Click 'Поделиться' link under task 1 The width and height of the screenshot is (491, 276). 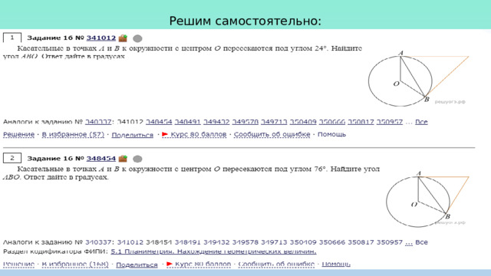[x=133, y=135]
